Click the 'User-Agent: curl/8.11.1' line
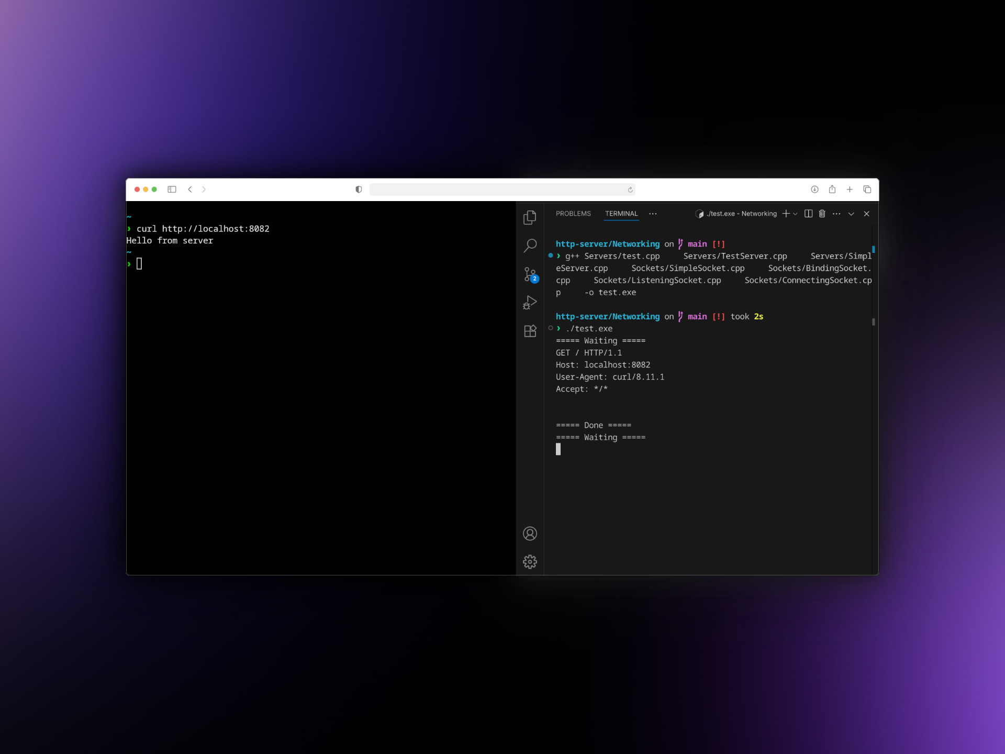This screenshot has height=754, width=1005. click(610, 377)
